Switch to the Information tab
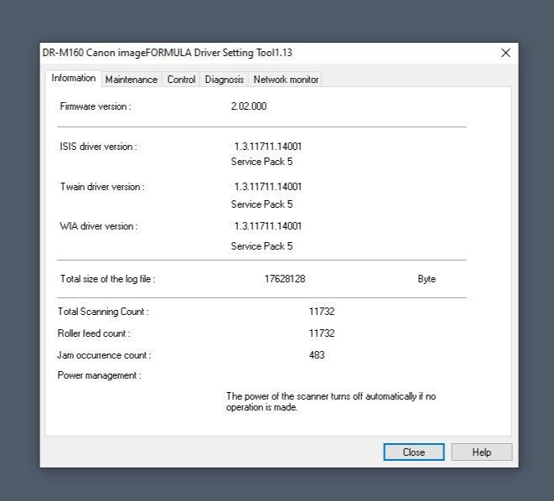 [x=73, y=79]
